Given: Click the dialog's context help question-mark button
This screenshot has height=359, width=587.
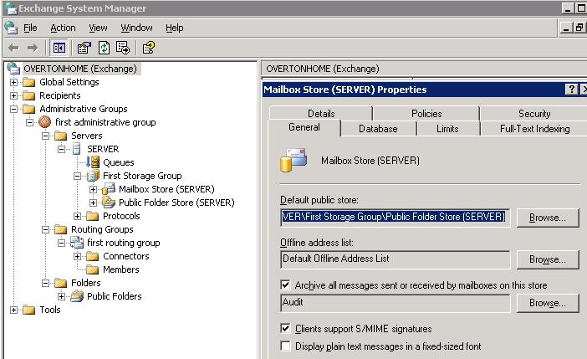Looking at the screenshot, I should [571, 90].
